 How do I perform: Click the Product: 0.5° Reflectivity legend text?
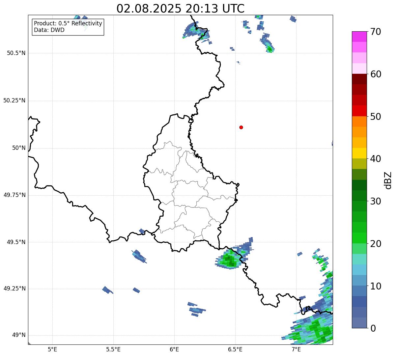[68, 24]
